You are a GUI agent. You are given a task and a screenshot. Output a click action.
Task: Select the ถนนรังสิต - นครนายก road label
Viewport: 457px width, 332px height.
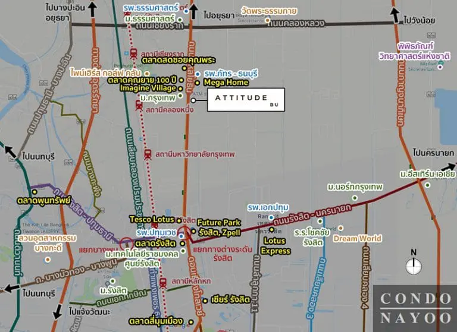313,216
